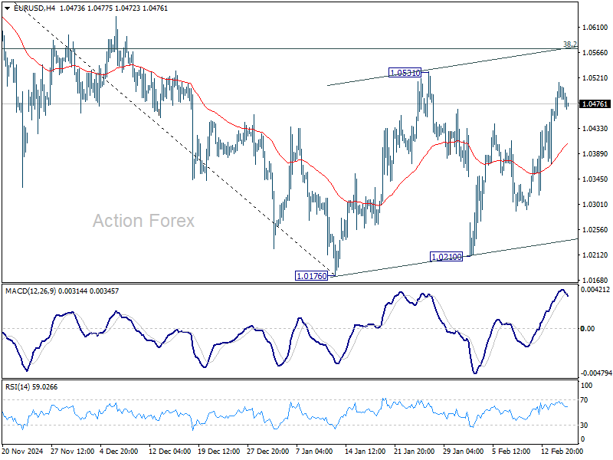The width and height of the screenshot is (613, 460).
Task: Click the 12 Dec 04:00 date label
Action: coord(169,451)
